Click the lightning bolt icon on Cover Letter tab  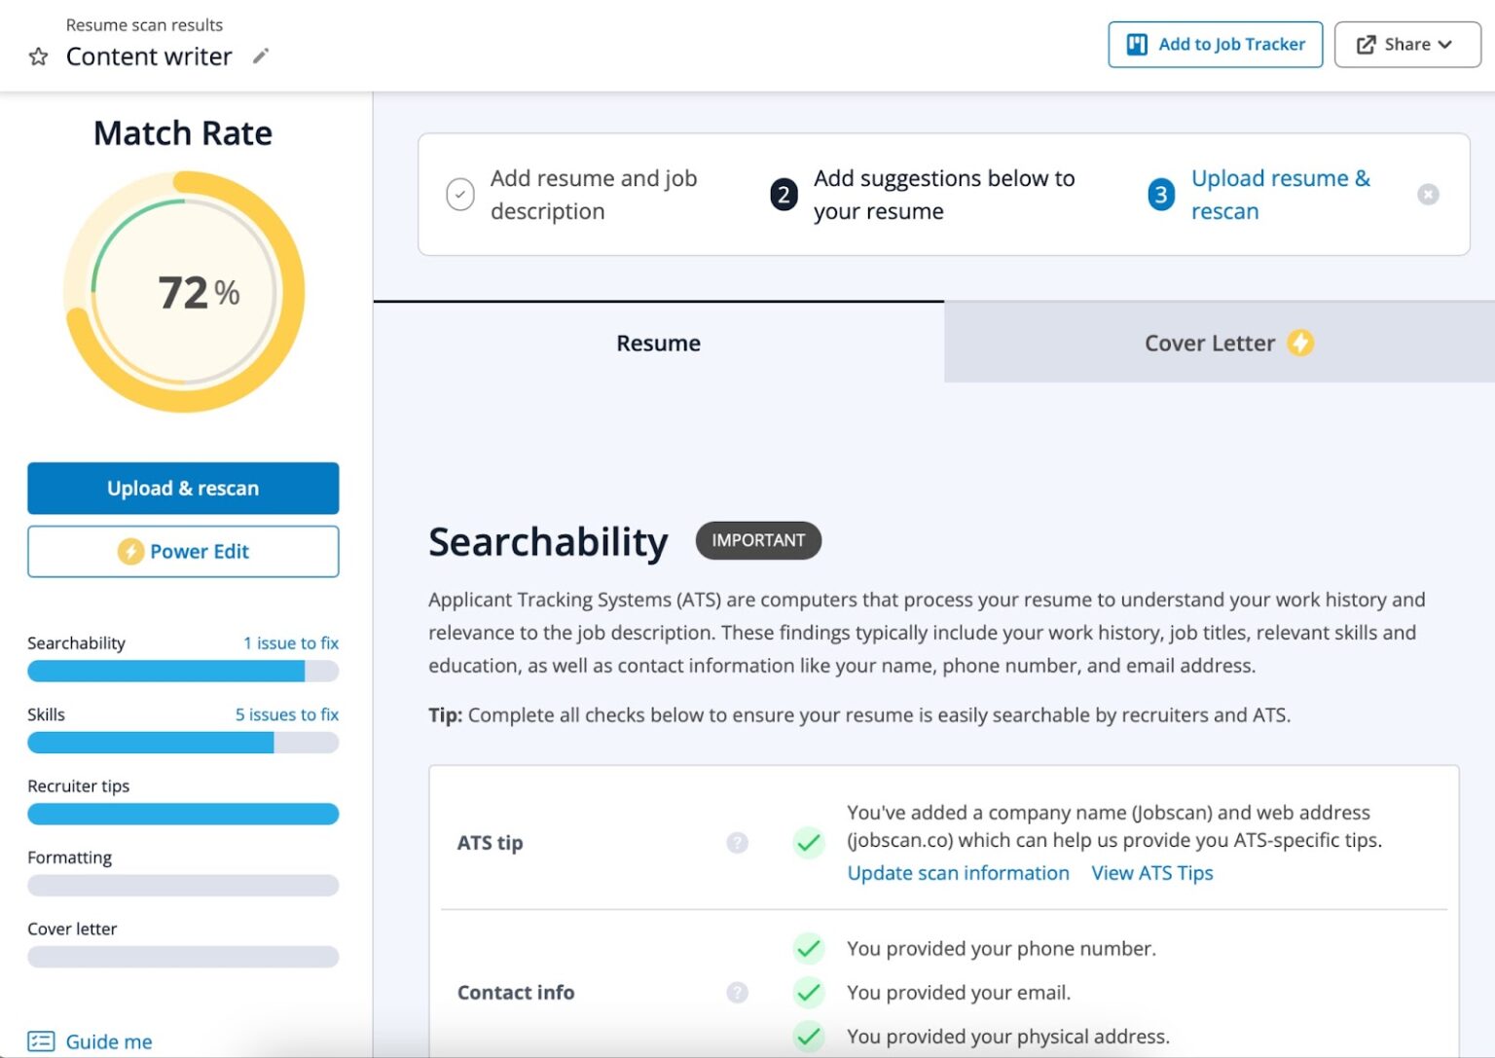pos(1300,343)
